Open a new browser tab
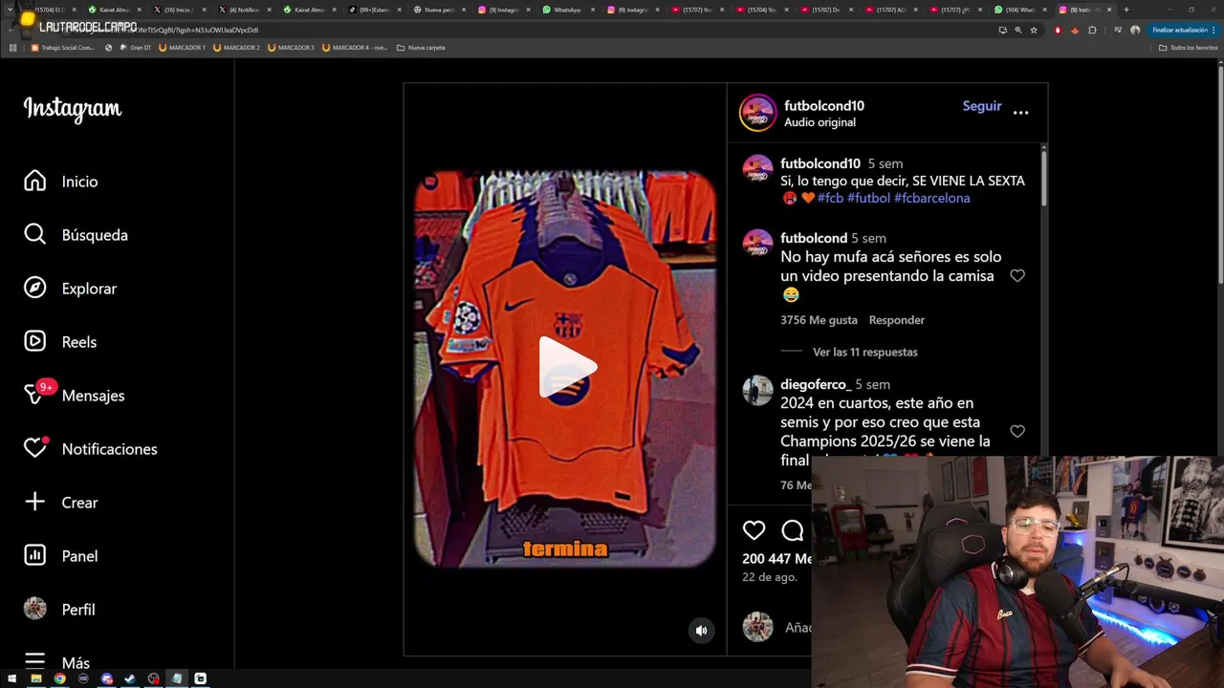 point(1126,10)
